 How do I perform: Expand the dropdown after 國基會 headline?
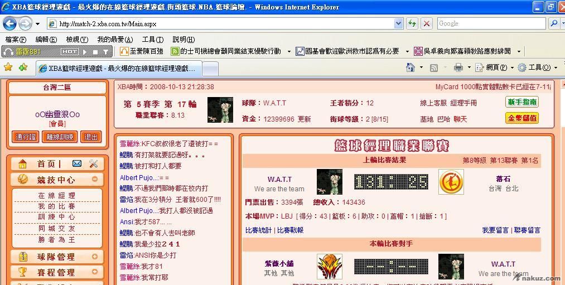[x=407, y=51]
